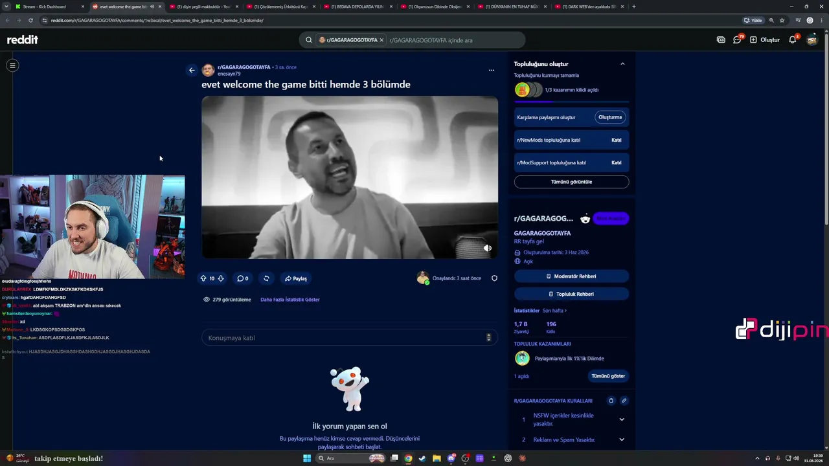Edit community rules with the pencil icon
This screenshot has width=829, height=466.
[624, 401]
